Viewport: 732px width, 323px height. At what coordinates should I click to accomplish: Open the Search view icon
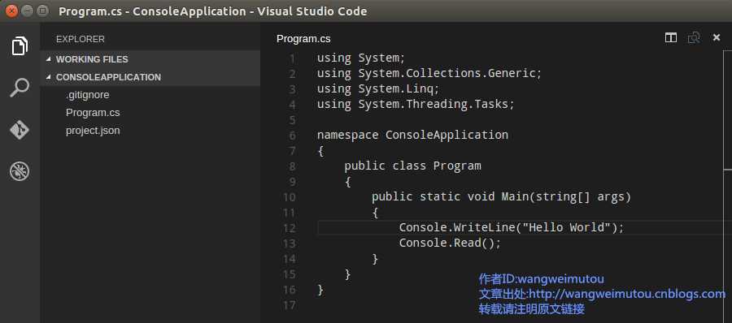[x=20, y=88]
